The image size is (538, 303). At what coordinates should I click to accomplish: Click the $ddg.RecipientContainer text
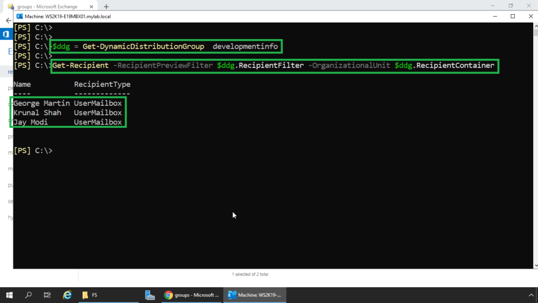[x=444, y=65]
